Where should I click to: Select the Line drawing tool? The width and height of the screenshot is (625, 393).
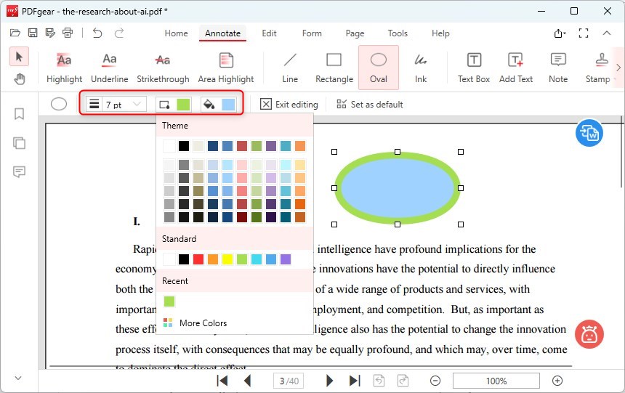[x=290, y=68]
